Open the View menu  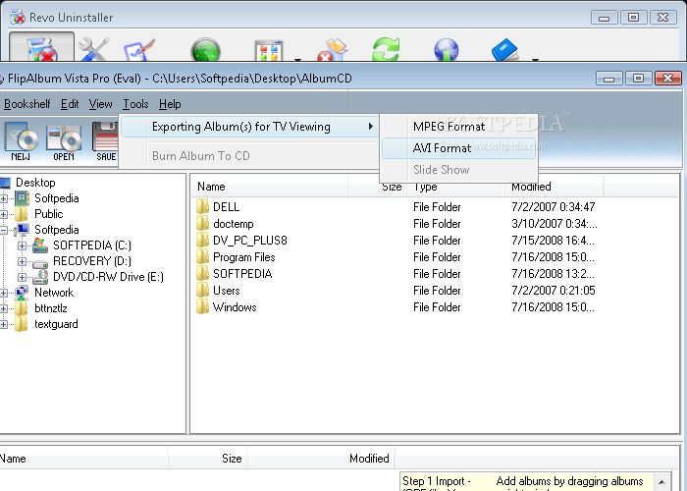coord(100,104)
